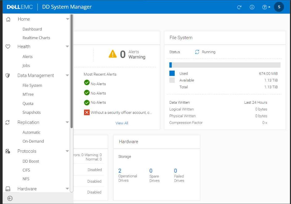Viewport: 291px width, 204px height.
Task: Click the Hardware drive icon in sidebar
Action: pos(8,189)
